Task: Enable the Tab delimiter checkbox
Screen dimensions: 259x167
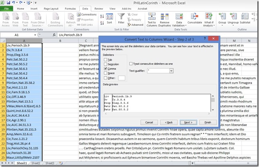Action: (x=105, y=60)
